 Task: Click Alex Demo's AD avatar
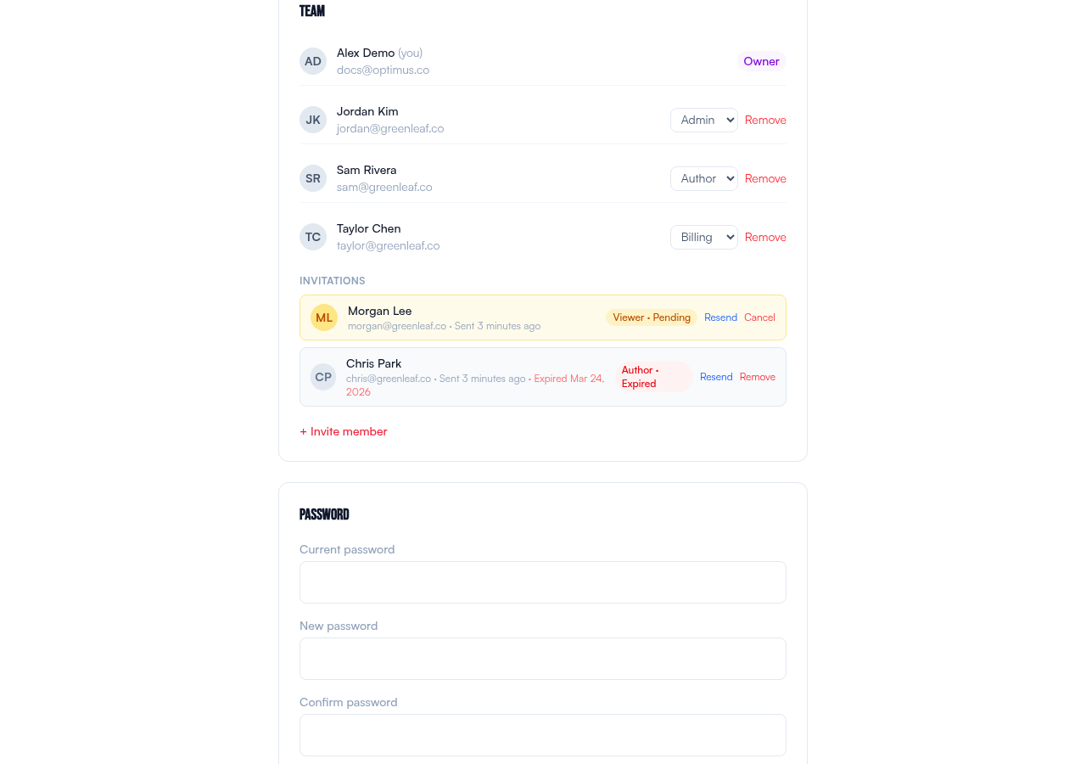click(x=312, y=60)
